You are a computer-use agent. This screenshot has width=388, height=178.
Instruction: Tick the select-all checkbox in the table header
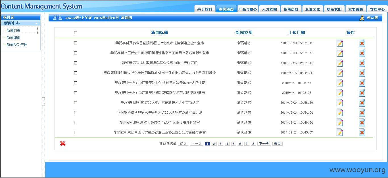76,33
